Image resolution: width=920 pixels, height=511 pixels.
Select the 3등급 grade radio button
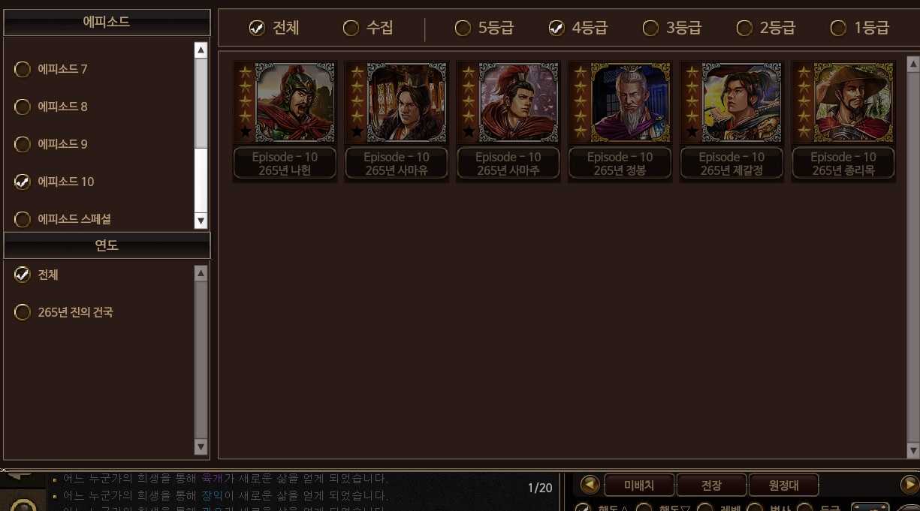(x=672, y=28)
